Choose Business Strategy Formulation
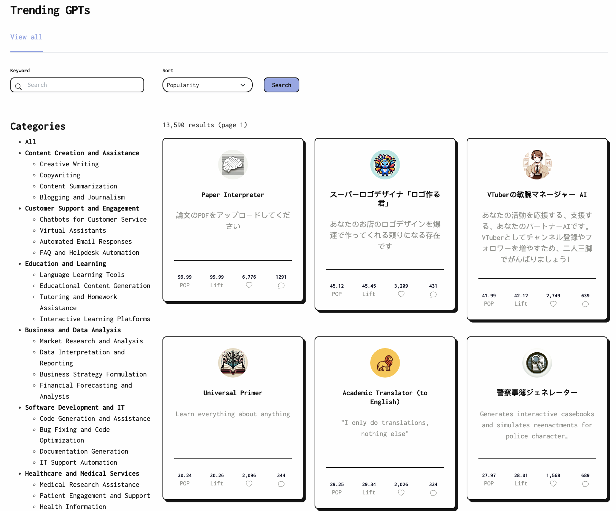The width and height of the screenshot is (616, 511). coord(93,374)
